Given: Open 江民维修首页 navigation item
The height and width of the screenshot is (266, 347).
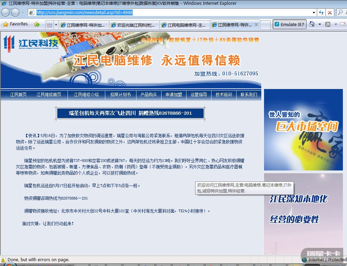Looking at the screenshot, I should [49, 94].
